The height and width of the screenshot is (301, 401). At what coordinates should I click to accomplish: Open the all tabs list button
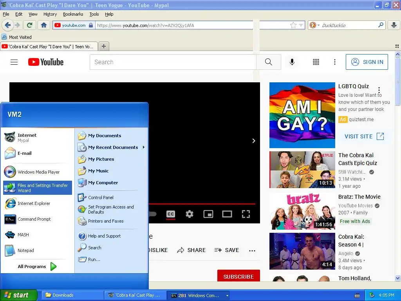pyautogui.click(x=397, y=46)
